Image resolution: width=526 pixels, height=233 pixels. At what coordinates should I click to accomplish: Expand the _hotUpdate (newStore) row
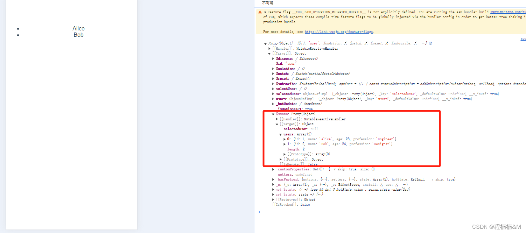click(273, 104)
